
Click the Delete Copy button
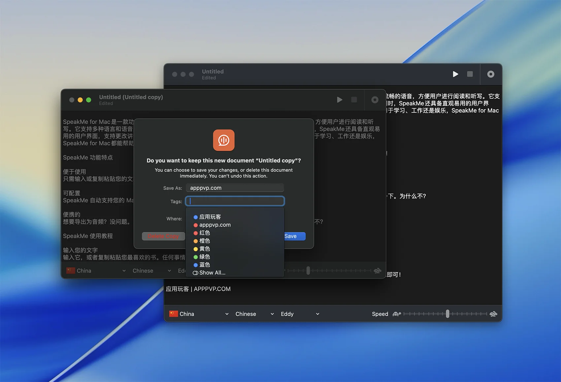pos(163,236)
